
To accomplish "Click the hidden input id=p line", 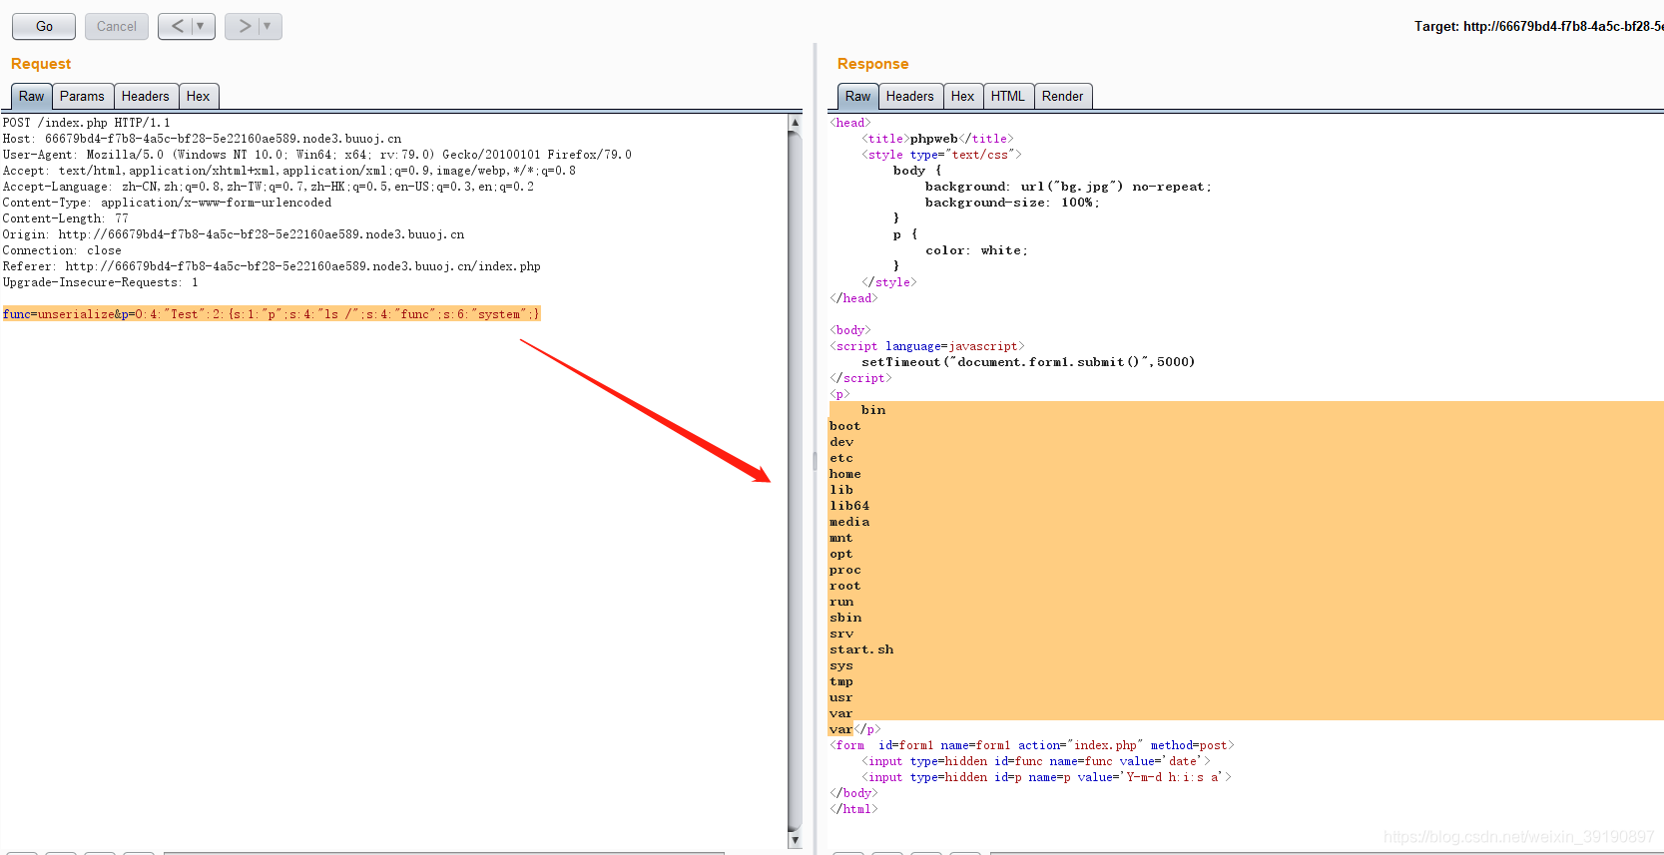I will point(1047,777).
